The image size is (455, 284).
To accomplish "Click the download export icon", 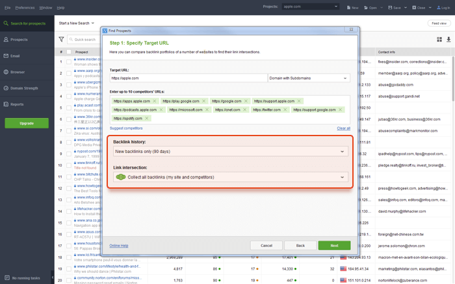I will pos(448,40).
